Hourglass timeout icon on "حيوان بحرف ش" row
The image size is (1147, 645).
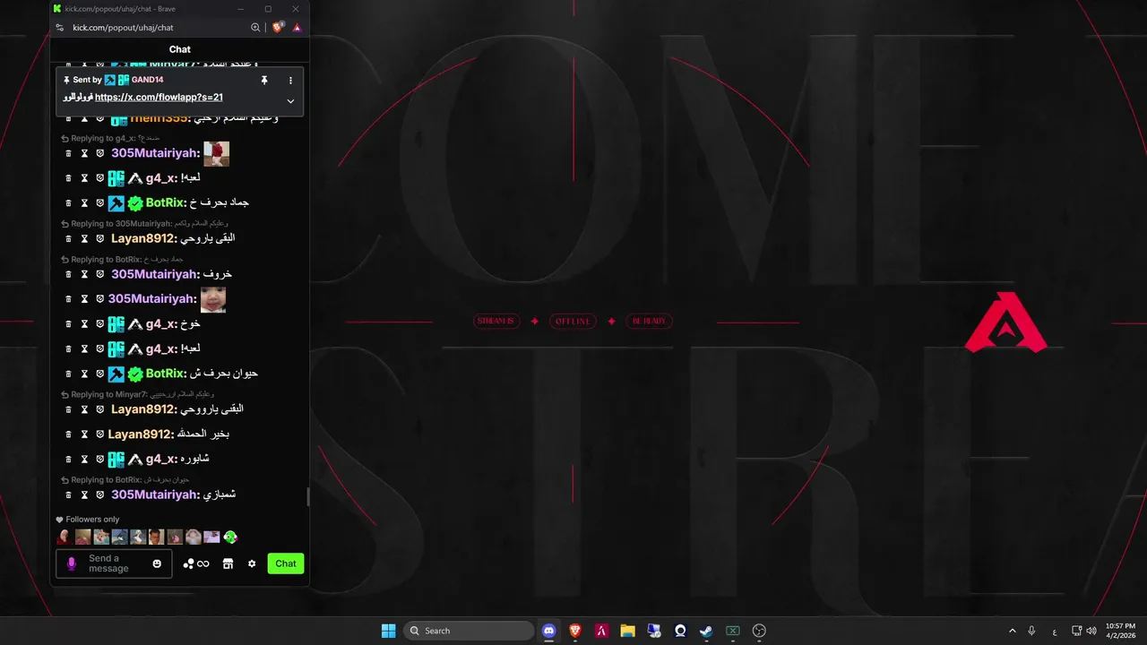pos(84,374)
